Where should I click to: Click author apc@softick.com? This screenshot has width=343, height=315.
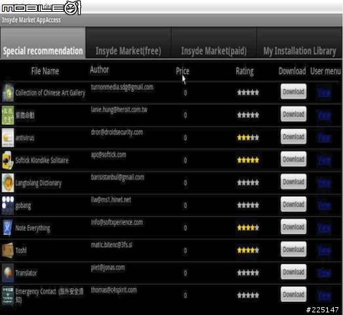pos(108,155)
